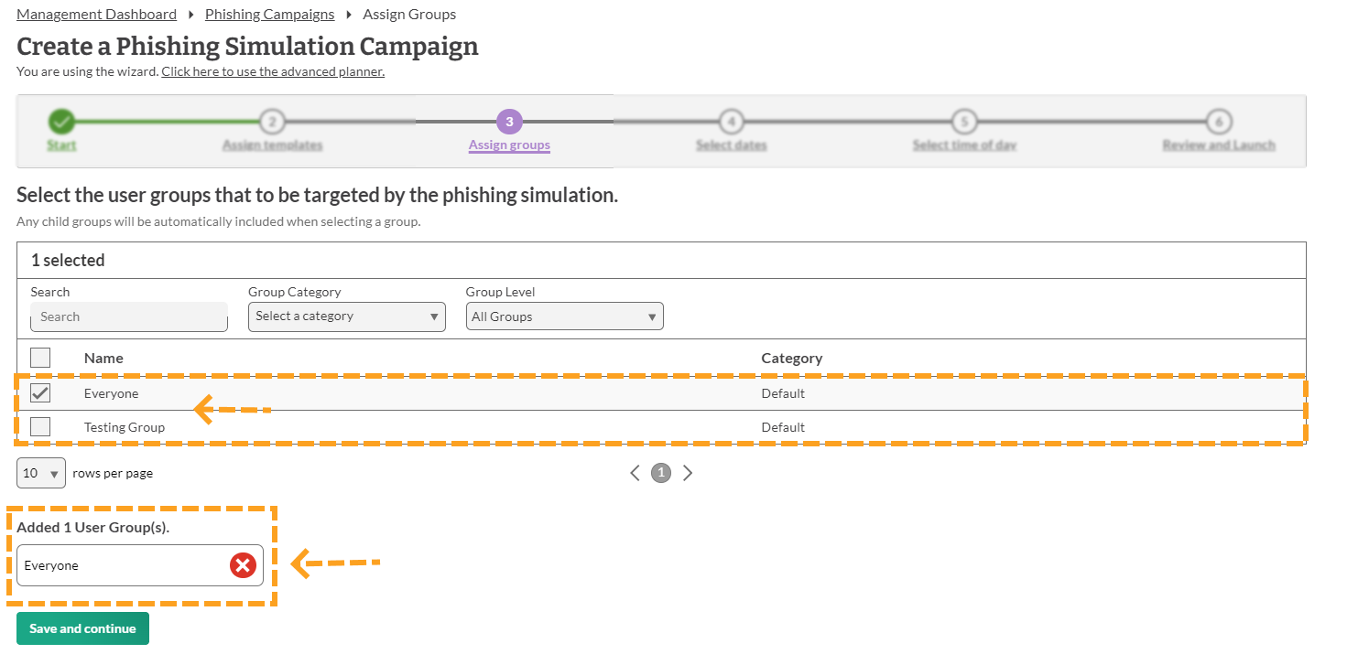Remove the Everyone group with red X
Image resolution: width=1369 pixels, height=665 pixels.
(x=242, y=565)
